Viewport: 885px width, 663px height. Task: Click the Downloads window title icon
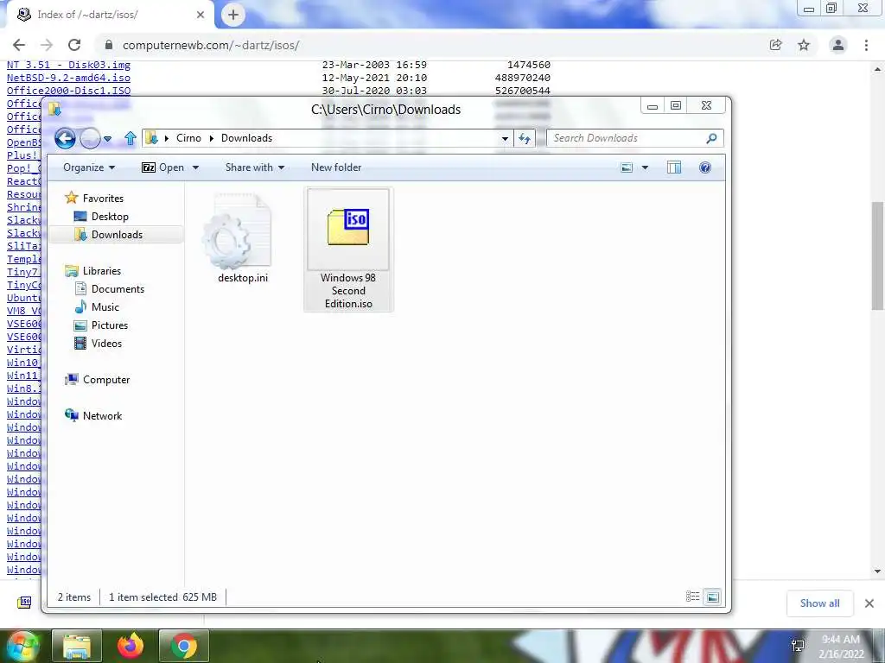pyautogui.click(x=54, y=109)
